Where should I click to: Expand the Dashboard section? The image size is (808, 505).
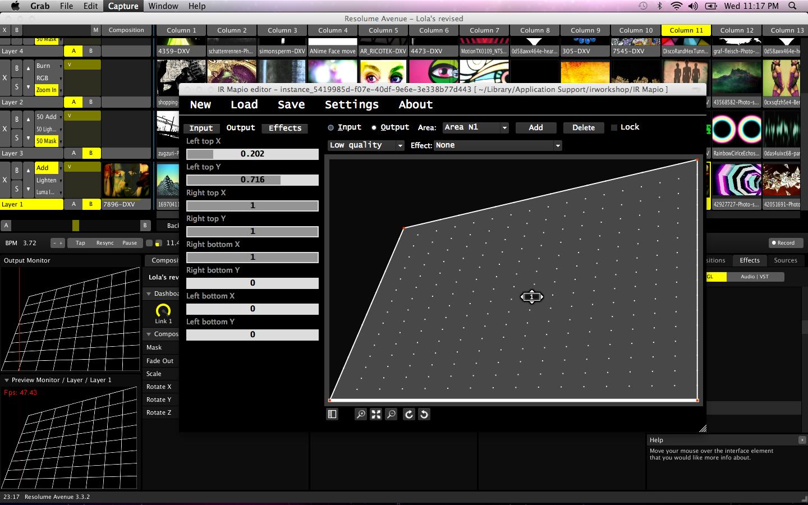click(x=149, y=293)
